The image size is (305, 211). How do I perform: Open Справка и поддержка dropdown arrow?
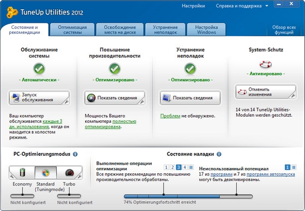[x=267, y=6]
